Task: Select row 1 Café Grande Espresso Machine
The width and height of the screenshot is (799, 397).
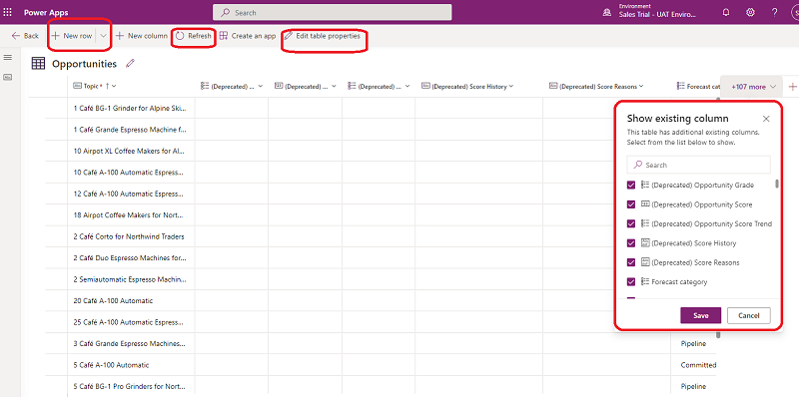Action: coord(130,130)
